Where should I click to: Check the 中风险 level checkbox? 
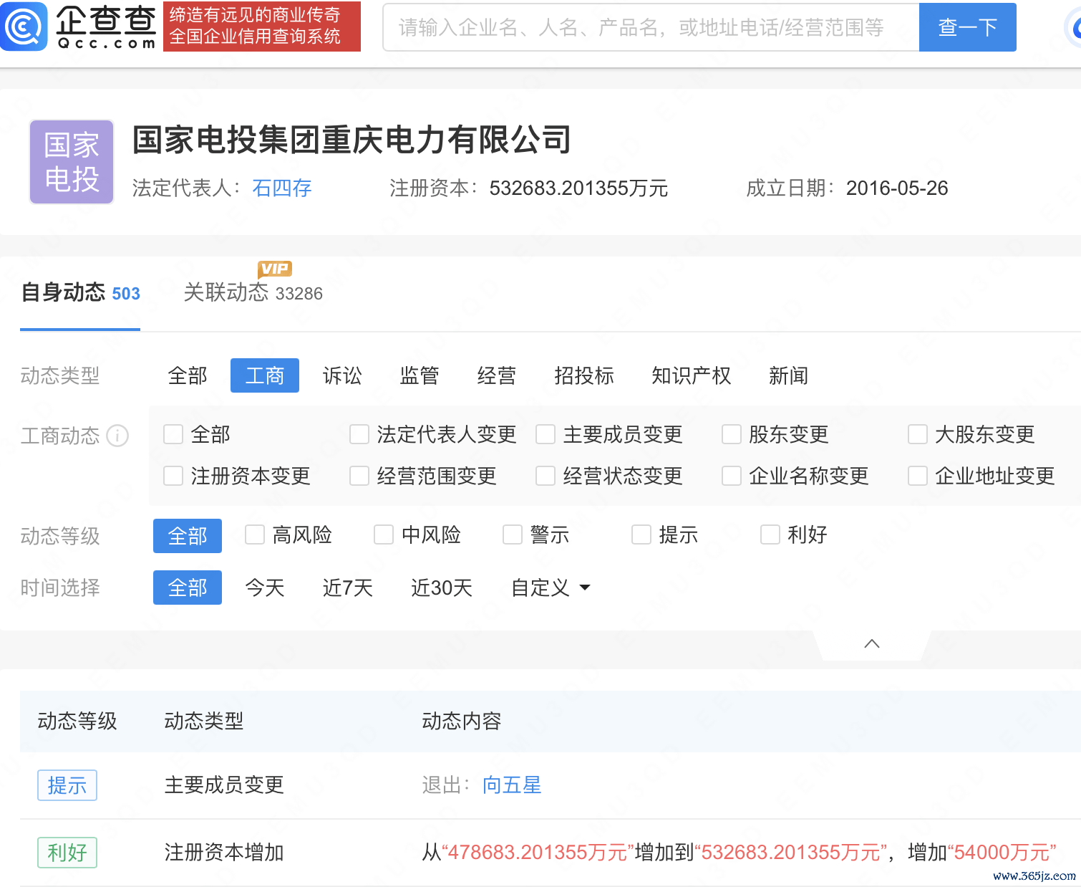[x=384, y=534]
